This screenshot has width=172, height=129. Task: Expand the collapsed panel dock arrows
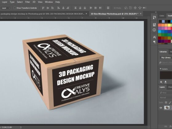click(156, 12)
